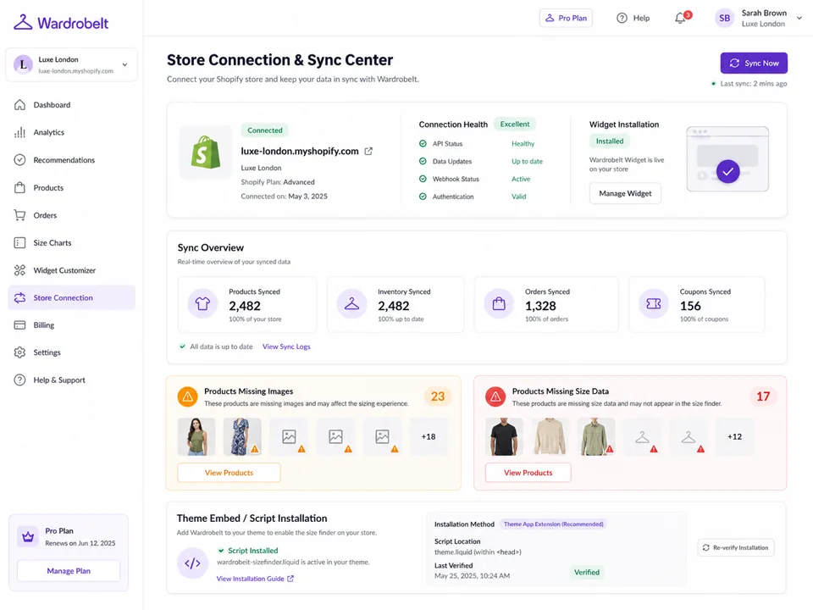
Task: Expand the Luxe London store switcher
Action: tap(125, 65)
